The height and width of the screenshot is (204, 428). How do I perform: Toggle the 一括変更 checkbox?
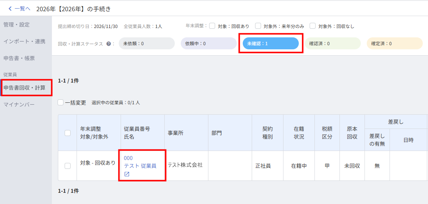[61, 103]
